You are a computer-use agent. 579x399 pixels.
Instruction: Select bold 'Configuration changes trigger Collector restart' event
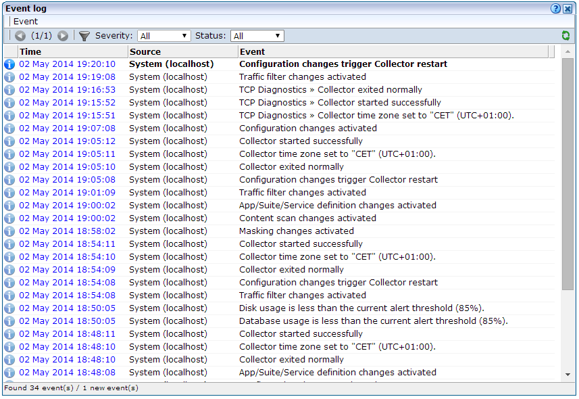tap(343, 64)
